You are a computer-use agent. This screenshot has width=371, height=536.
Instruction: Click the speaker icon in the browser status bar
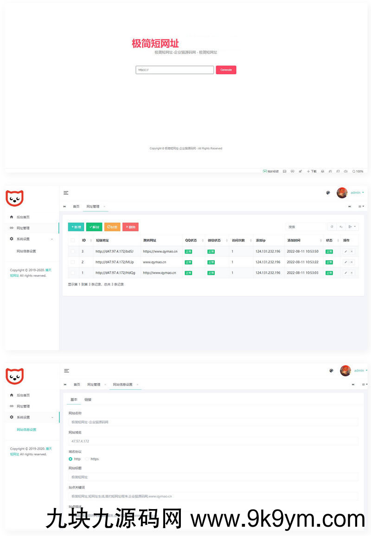pyautogui.click(x=345, y=171)
